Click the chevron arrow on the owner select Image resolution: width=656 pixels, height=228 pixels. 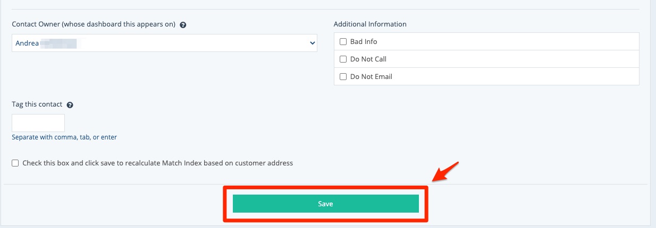(312, 43)
